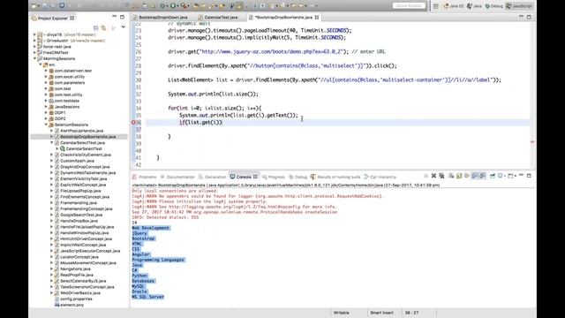Switch to the JavaScript perspective

(519, 6)
